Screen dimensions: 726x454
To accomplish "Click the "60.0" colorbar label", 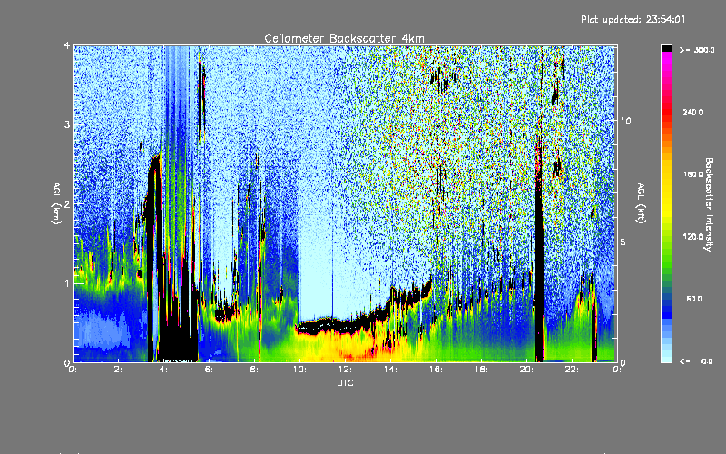I will (694, 299).
